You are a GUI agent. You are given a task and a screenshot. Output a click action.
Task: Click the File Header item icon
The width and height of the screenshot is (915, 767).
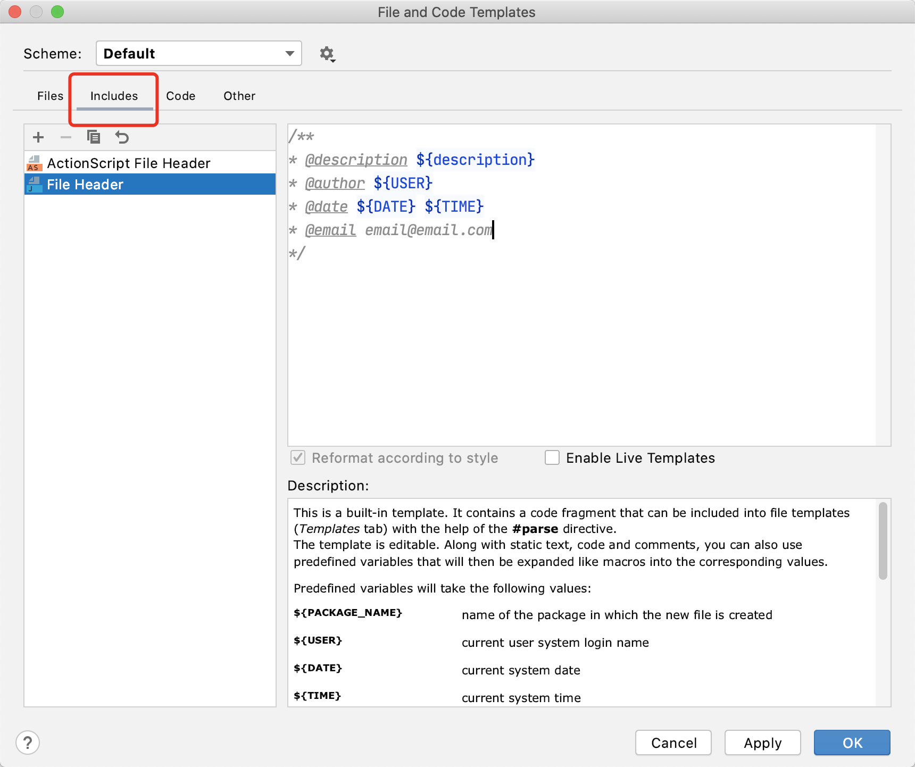tap(34, 185)
